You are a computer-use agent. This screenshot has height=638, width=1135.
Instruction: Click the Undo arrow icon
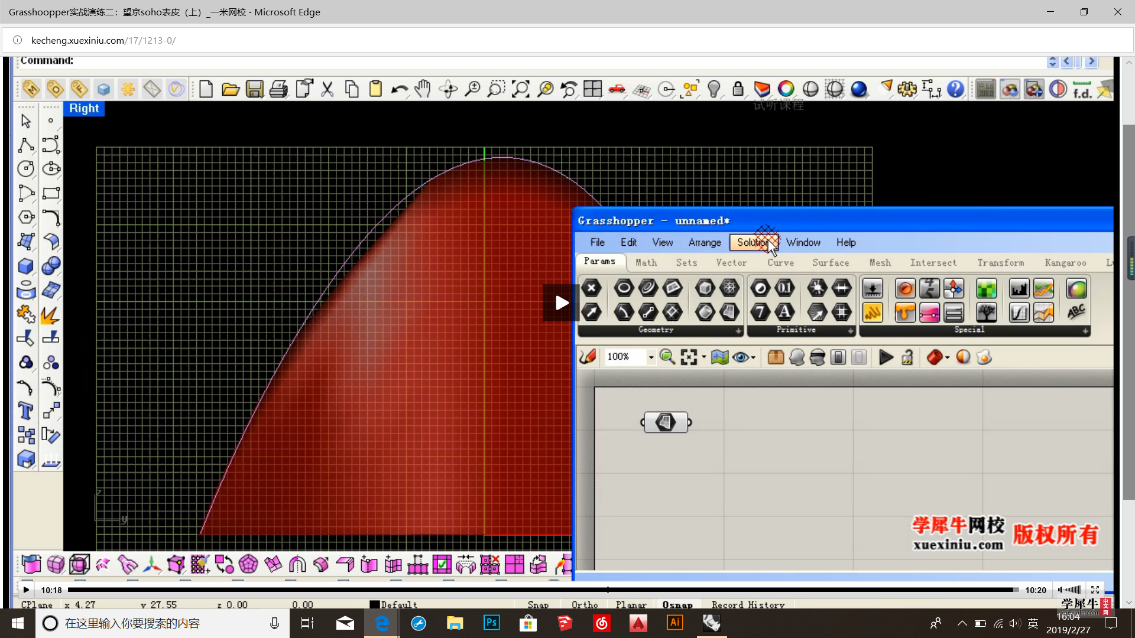point(400,89)
